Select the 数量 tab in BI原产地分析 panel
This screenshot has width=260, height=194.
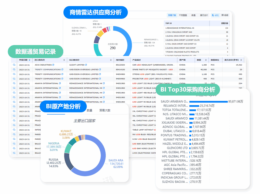(x=89, y=111)
